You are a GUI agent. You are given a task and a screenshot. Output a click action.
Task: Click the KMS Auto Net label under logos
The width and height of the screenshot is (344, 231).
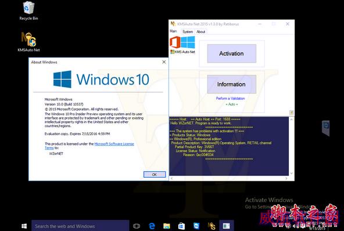tap(182, 52)
